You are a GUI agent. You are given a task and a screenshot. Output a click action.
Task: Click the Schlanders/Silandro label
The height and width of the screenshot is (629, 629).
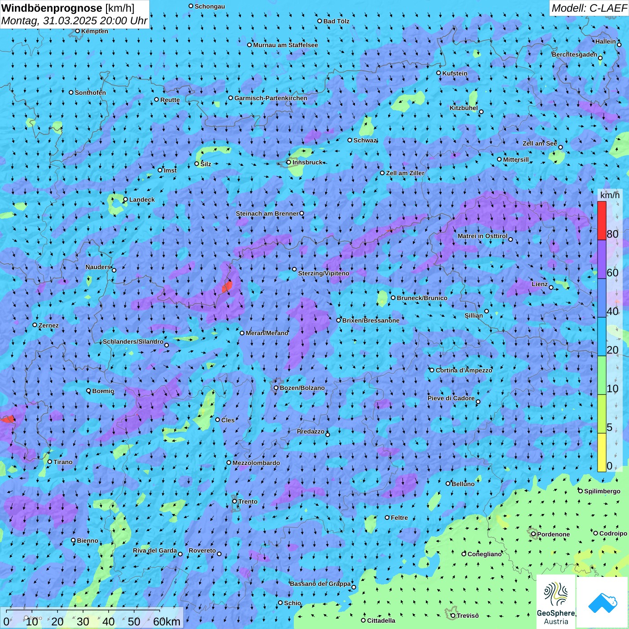(x=133, y=341)
